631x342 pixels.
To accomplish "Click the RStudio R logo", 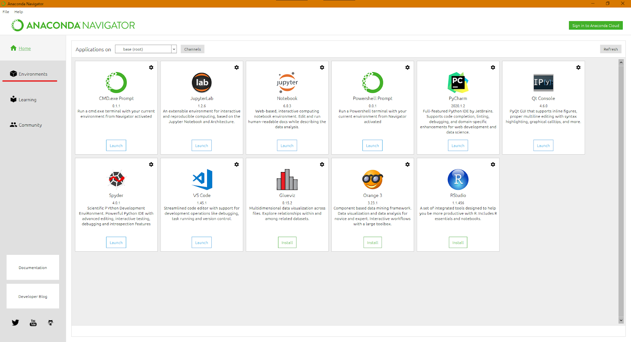I will (x=458, y=179).
